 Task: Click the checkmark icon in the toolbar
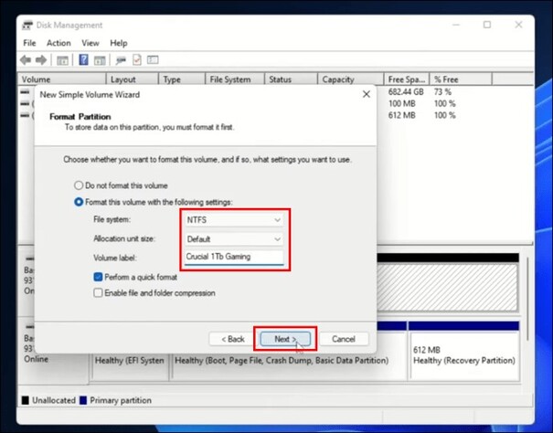(137, 60)
